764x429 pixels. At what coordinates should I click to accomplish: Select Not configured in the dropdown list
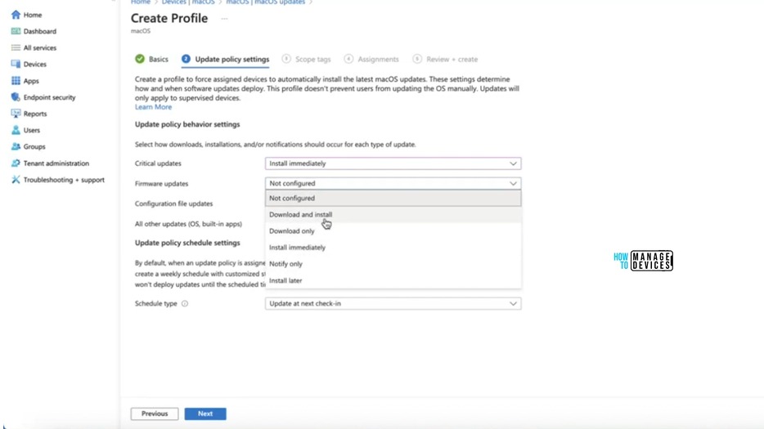pos(393,199)
